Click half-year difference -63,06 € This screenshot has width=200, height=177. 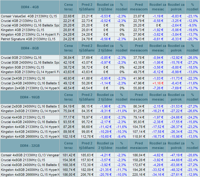point(176,165)
